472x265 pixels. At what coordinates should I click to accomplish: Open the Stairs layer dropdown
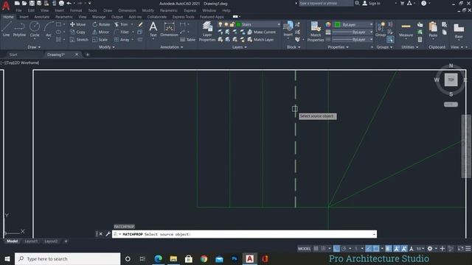point(279,24)
